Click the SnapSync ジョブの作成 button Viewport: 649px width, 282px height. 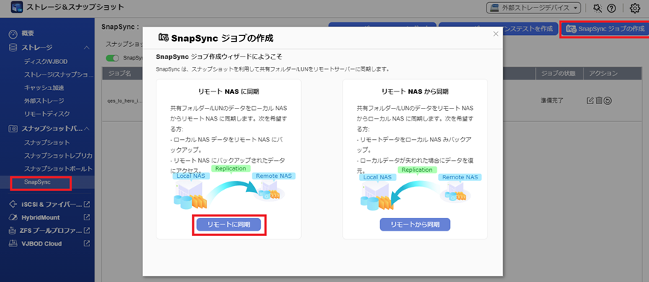click(606, 29)
